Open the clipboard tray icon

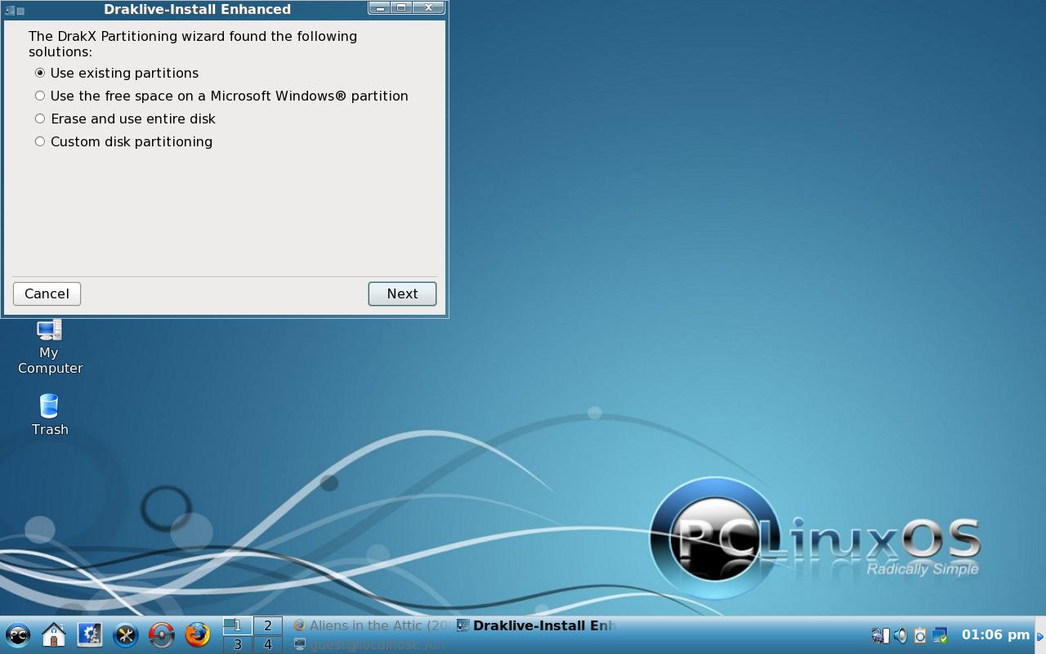click(x=919, y=635)
